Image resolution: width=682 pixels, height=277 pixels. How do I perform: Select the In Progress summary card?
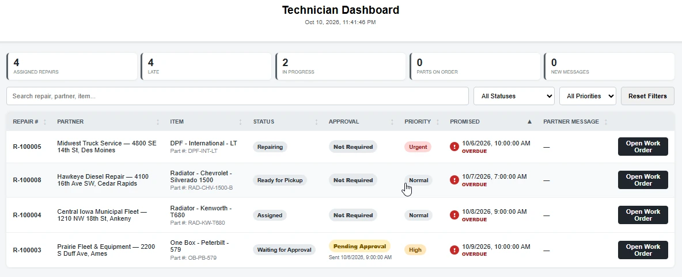(340, 67)
